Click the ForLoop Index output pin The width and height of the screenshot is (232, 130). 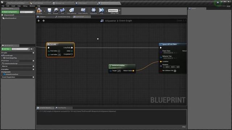[x=72, y=51]
